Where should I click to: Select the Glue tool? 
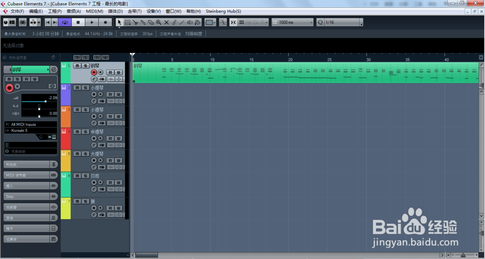143,22
